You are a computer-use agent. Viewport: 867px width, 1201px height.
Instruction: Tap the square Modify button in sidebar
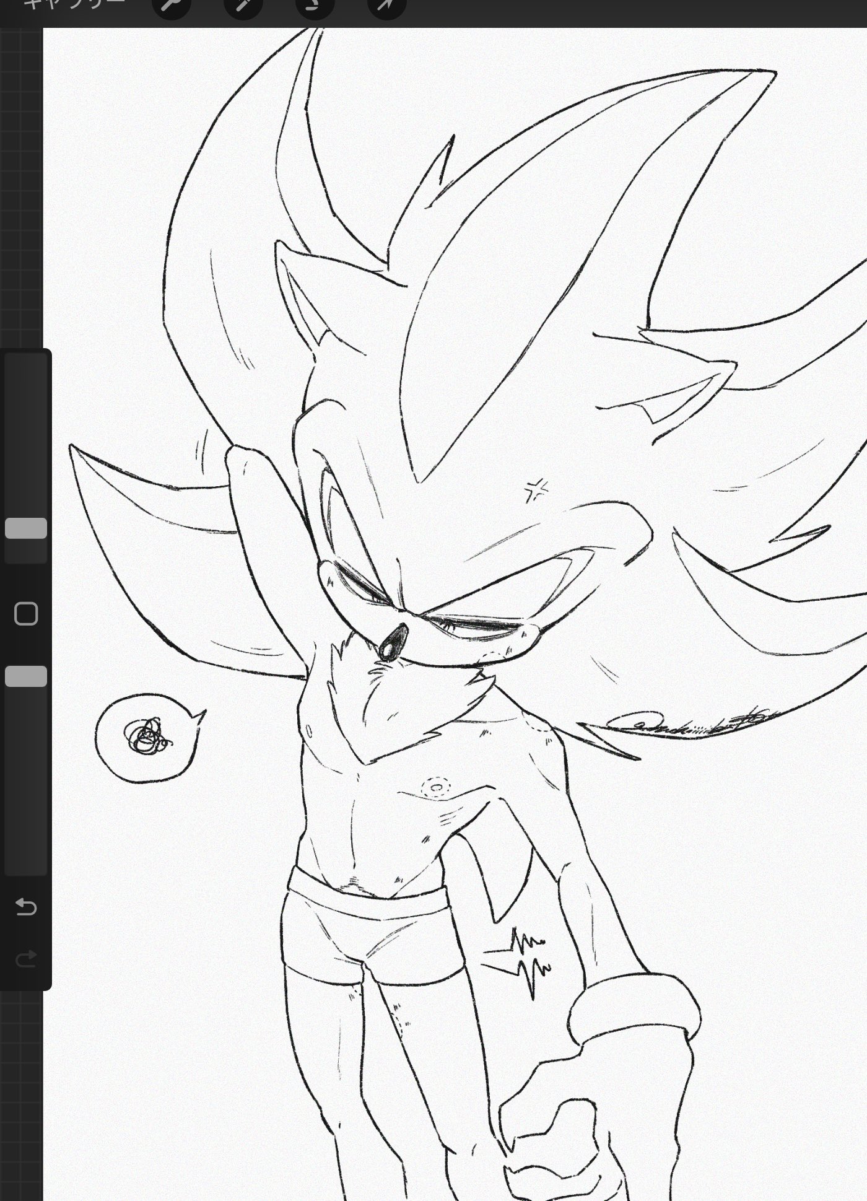(x=26, y=614)
